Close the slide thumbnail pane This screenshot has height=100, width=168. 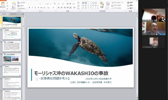[x=23, y=14]
